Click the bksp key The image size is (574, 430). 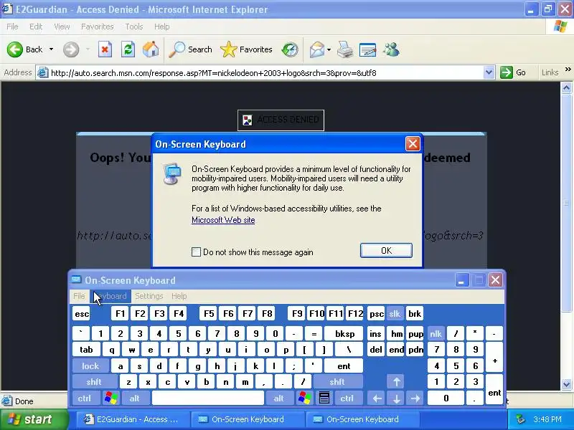pyautogui.click(x=344, y=333)
